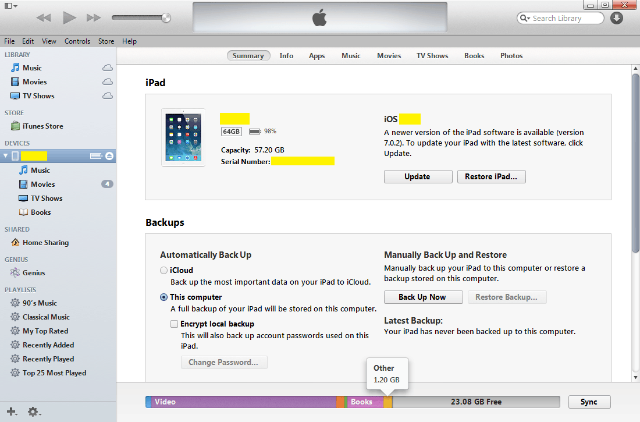Open device Music note icon

pyautogui.click(x=24, y=170)
